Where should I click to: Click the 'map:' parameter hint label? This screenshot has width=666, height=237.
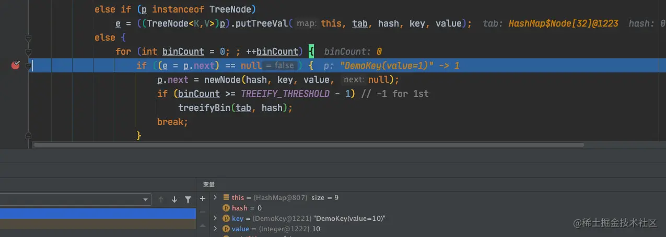pyautogui.click(x=308, y=23)
